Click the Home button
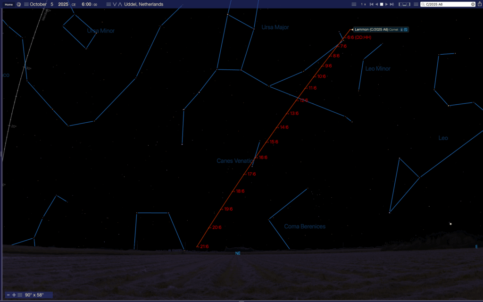 point(8,4)
